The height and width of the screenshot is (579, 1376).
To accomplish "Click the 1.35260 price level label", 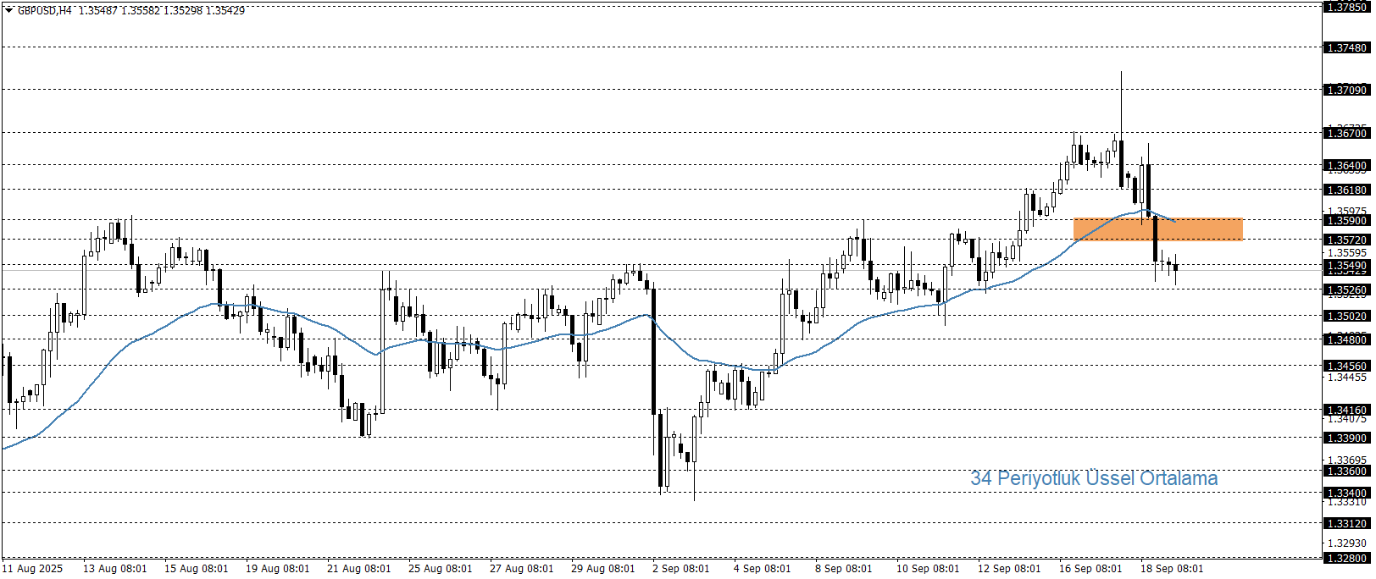I will [1346, 290].
